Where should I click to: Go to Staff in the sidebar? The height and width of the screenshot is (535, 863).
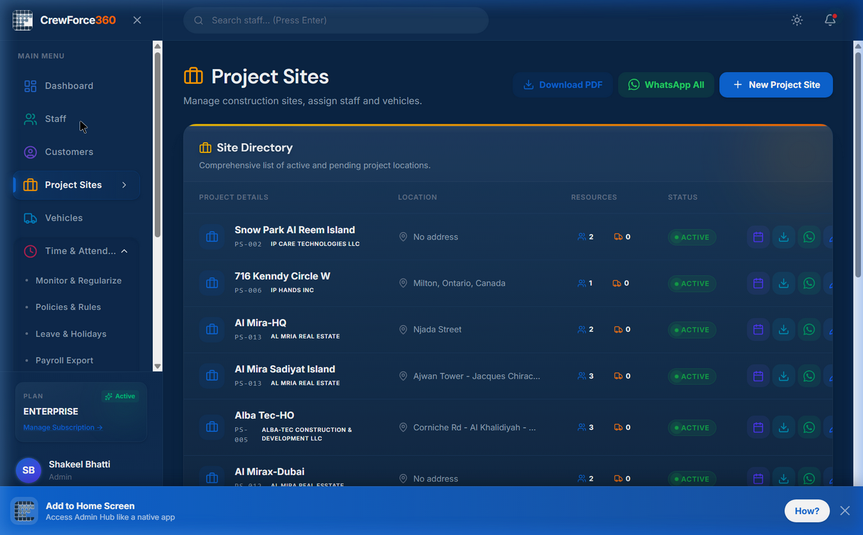pos(76,119)
